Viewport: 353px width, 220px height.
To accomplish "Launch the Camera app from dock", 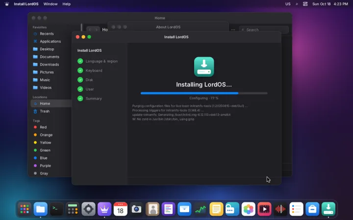I will click(136, 209).
